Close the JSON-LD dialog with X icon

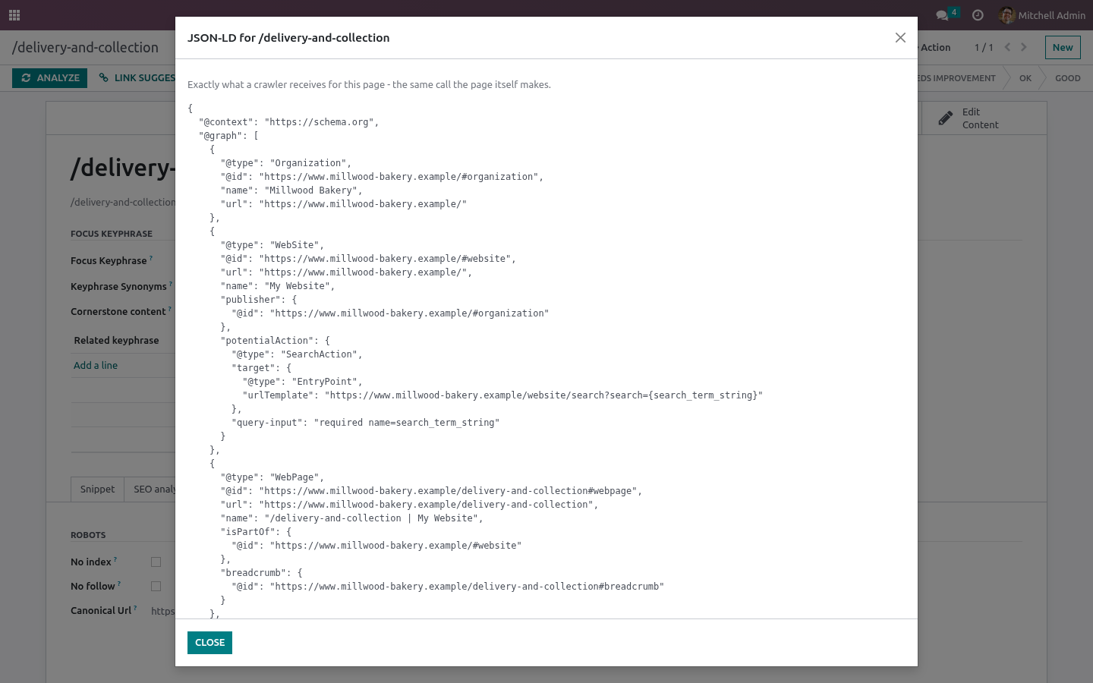coord(900,38)
